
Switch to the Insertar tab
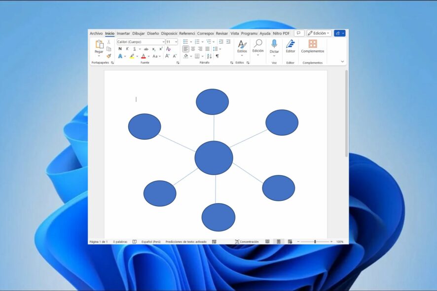(123, 33)
